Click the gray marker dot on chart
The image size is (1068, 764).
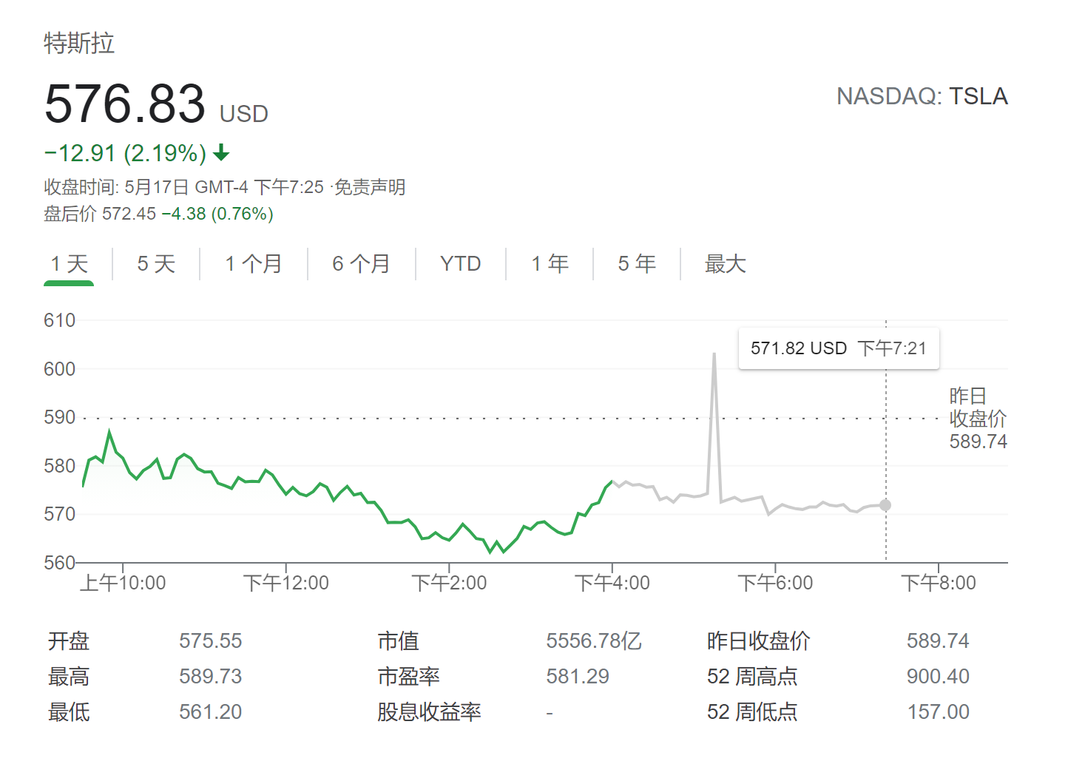click(x=885, y=505)
